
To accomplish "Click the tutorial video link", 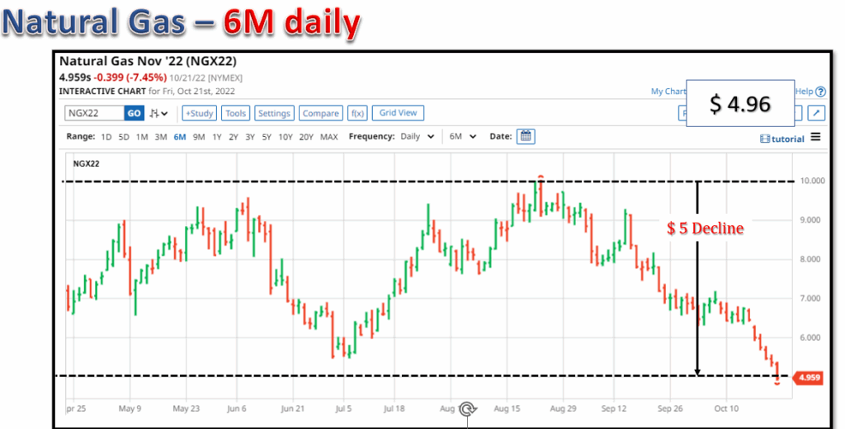I will (781, 139).
